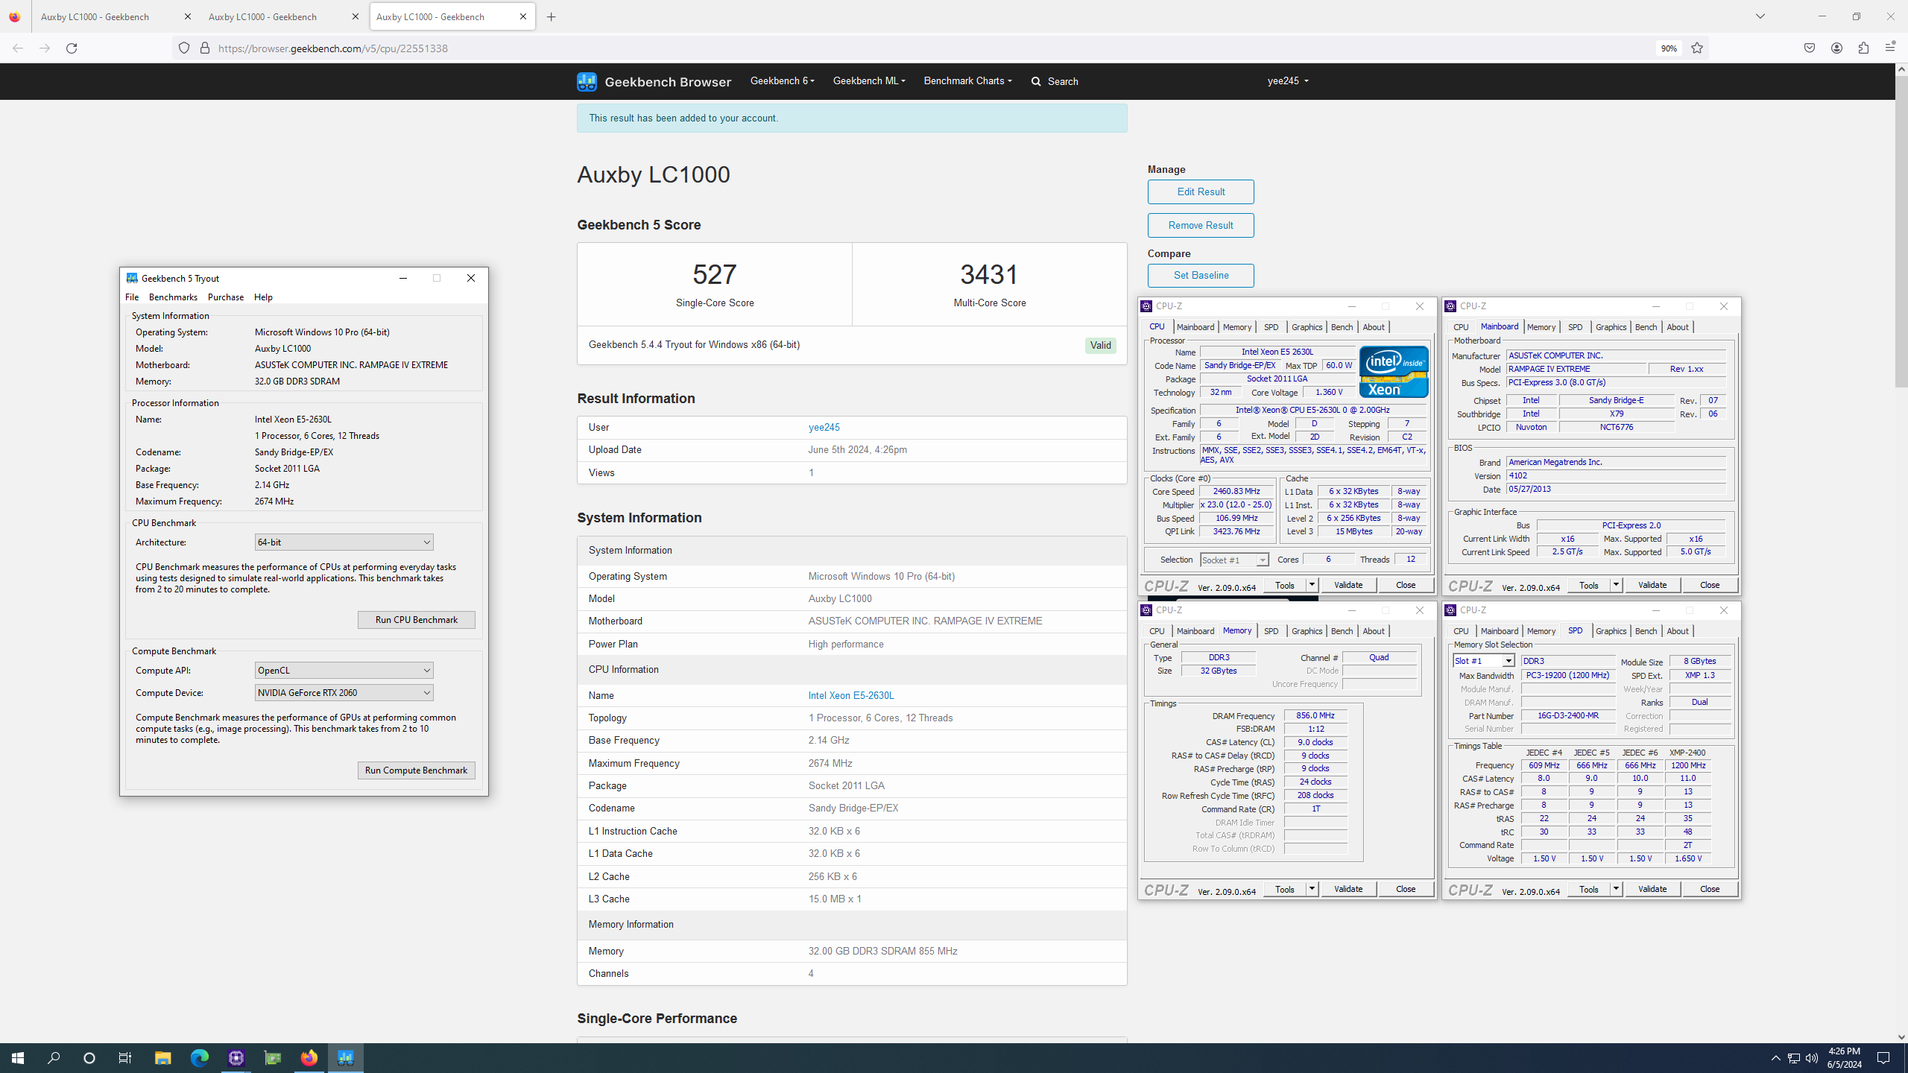Image resolution: width=1908 pixels, height=1073 pixels.
Task: Open the Purchase menu in Geekbench 5
Action: click(x=226, y=297)
